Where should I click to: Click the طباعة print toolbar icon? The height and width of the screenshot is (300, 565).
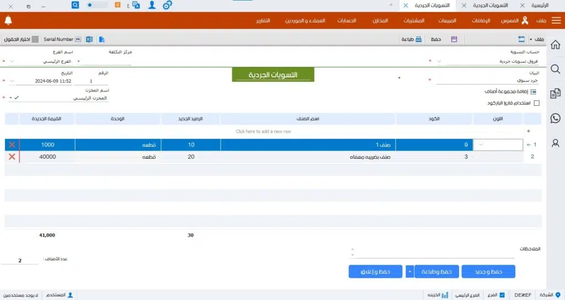tap(411, 39)
